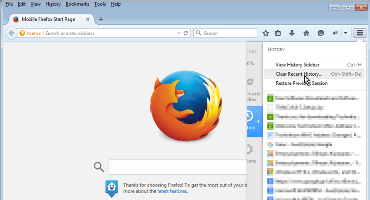Choose Clear Recent History
Image resolution: width=370 pixels, height=200 pixels.
[x=314, y=74]
